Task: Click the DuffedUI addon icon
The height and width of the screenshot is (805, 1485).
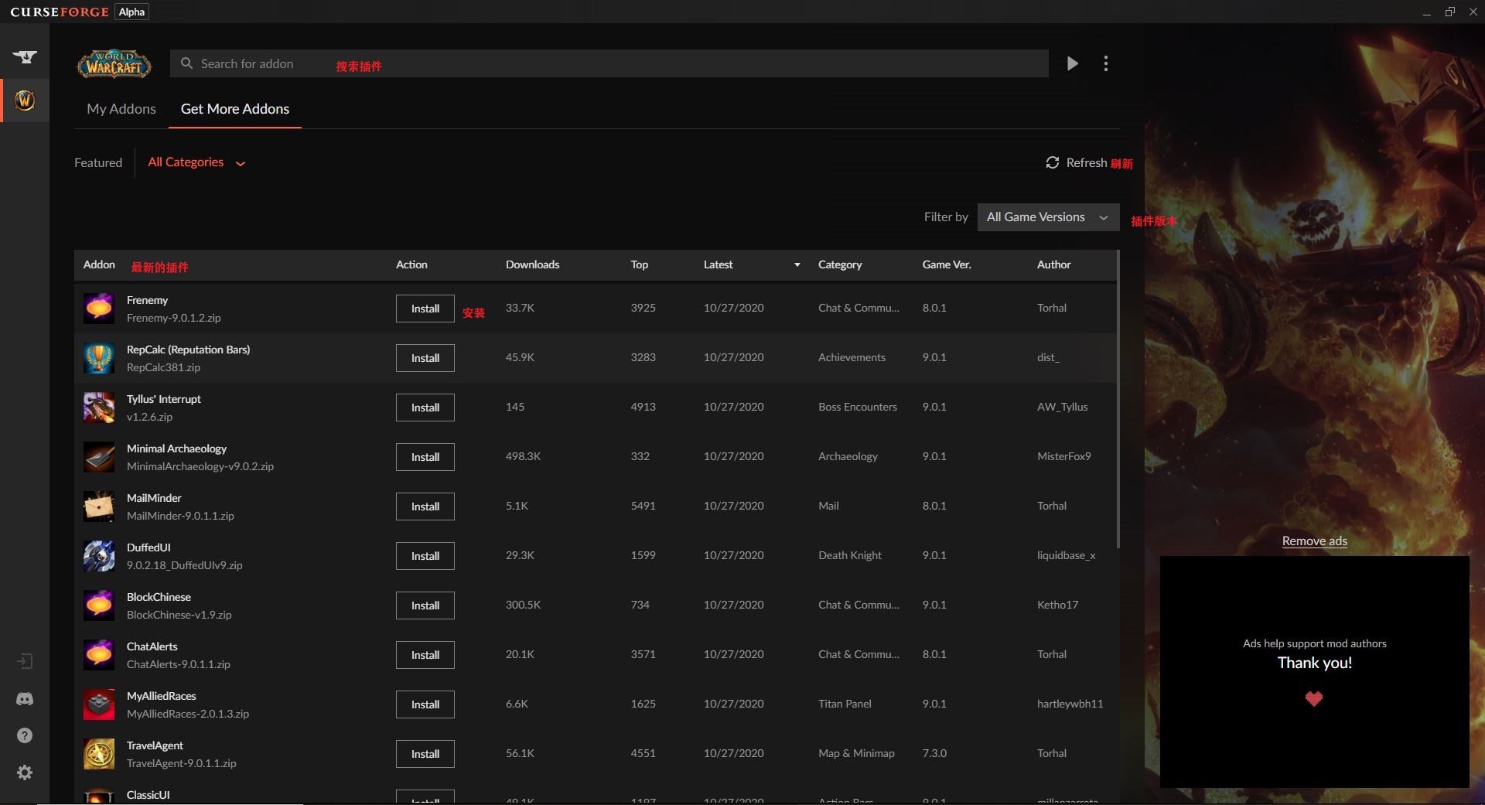Action: point(99,556)
